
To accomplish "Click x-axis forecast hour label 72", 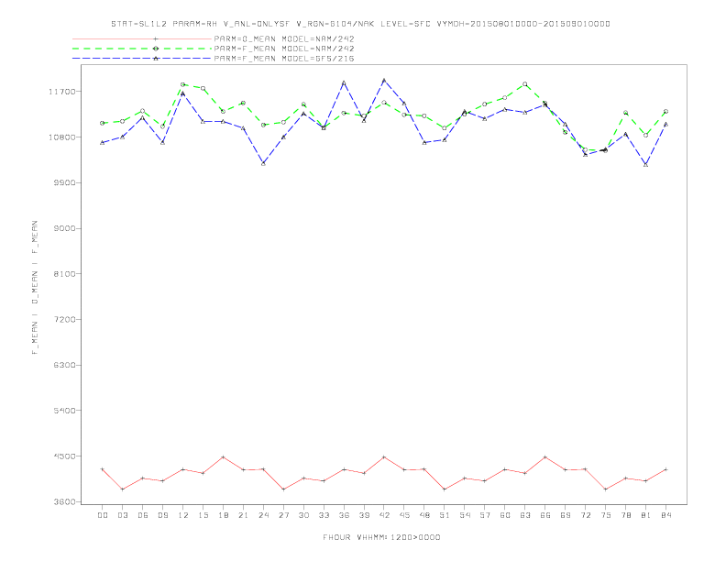I will (x=586, y=515).
